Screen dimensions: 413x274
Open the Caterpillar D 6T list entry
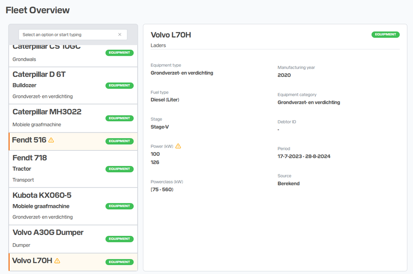click(x=73, y=86)
